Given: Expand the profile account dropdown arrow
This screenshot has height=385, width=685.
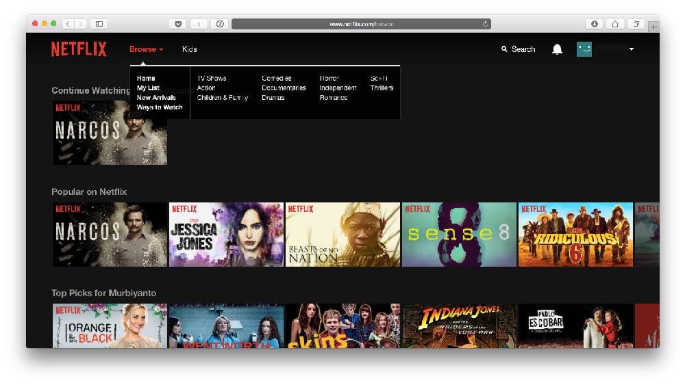Looking at the screenshot, I should (631, 49).
